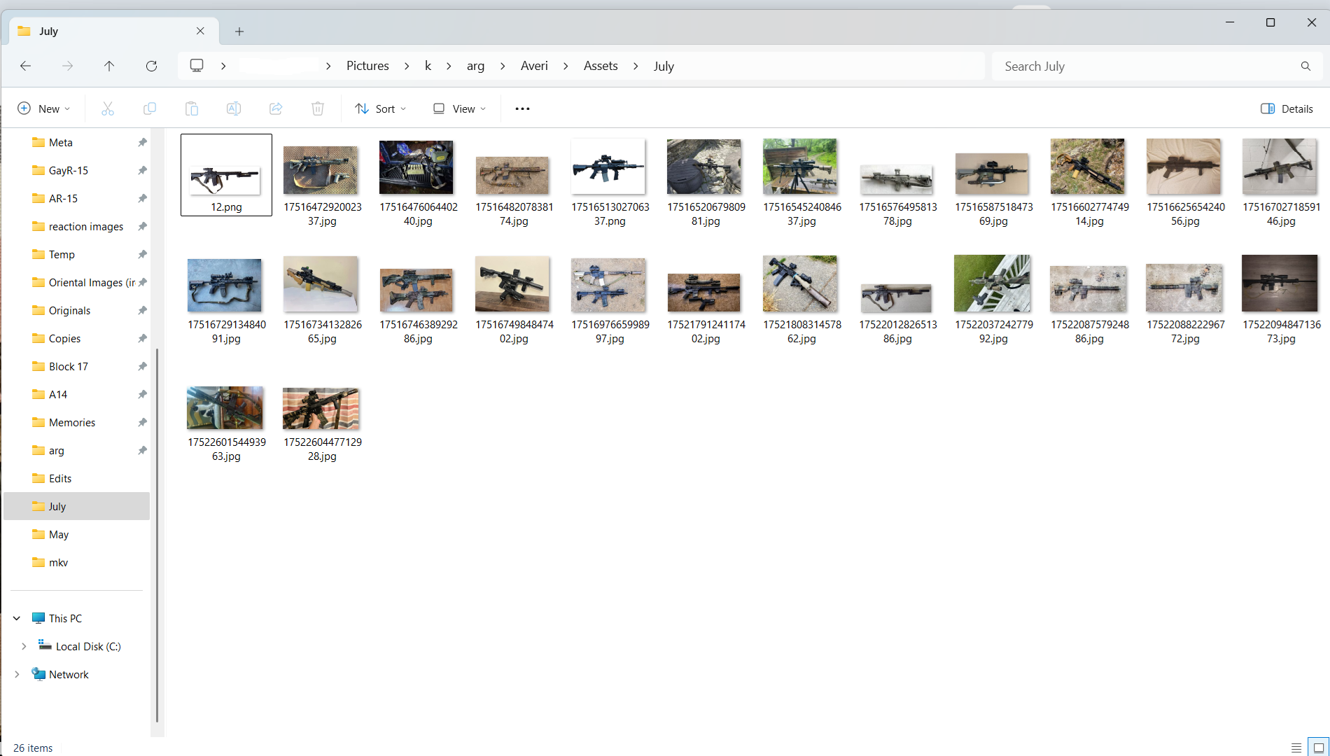Unpin the Meta folder pin icon
1330x756 pixels.
point(142,142)
